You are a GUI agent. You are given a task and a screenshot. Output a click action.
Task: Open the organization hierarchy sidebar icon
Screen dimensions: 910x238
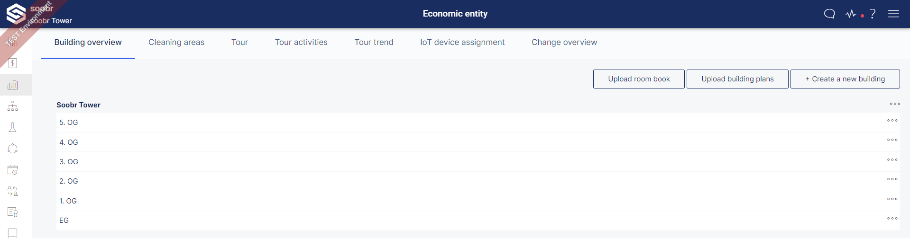13,106
